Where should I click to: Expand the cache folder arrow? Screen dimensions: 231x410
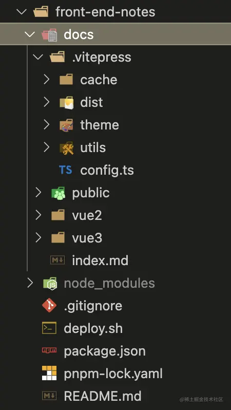tap(47, 80)
